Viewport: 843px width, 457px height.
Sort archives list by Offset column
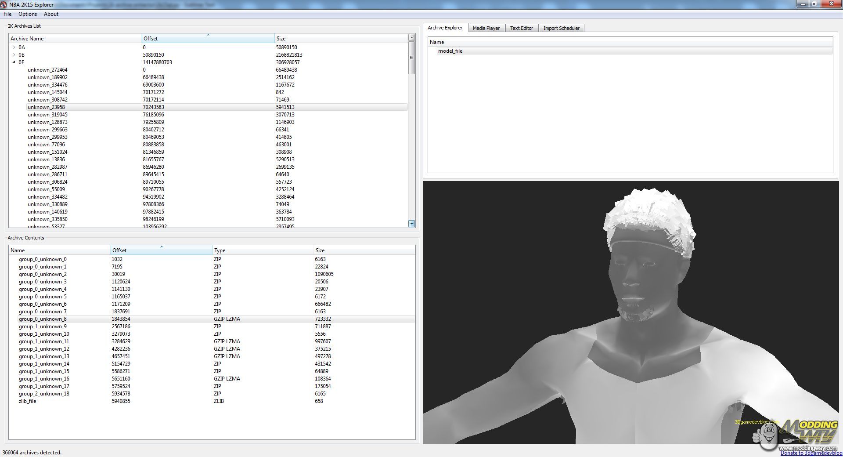[x=208, y=39]
